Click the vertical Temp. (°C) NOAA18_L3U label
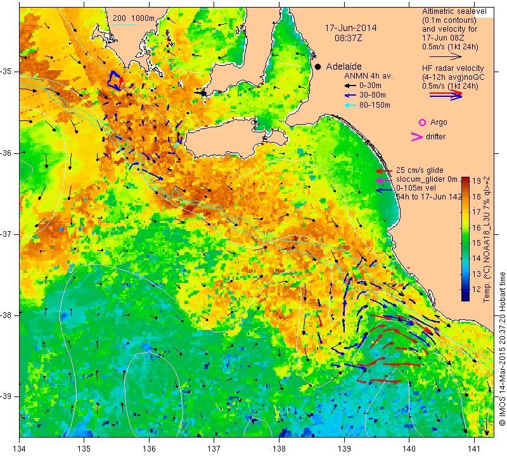 coord(487,239)
